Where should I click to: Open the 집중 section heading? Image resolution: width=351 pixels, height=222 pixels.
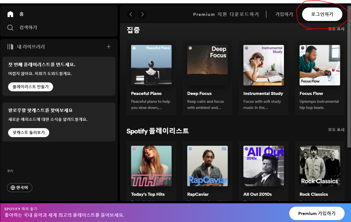133,30
